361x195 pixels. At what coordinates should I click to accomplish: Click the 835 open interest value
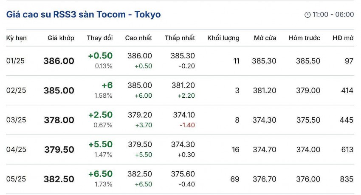click(346, 179)
